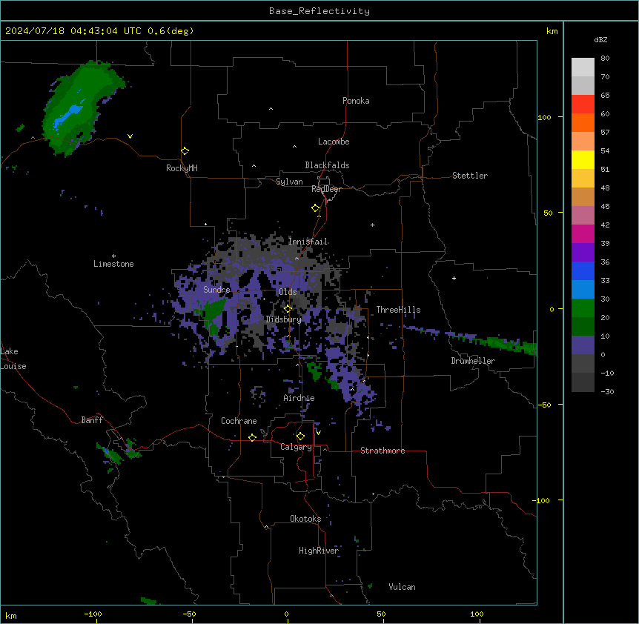Click the Sylvan label
639x624 pixels.
coord(289,182)
